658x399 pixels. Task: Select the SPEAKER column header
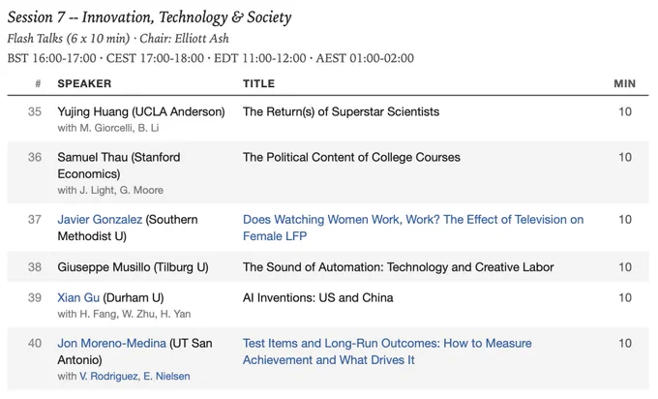[84, 83]
